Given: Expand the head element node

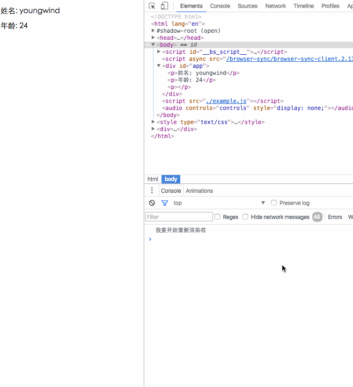Looking at the screenshot, I should pyautogui.click(x=153, y=37).
